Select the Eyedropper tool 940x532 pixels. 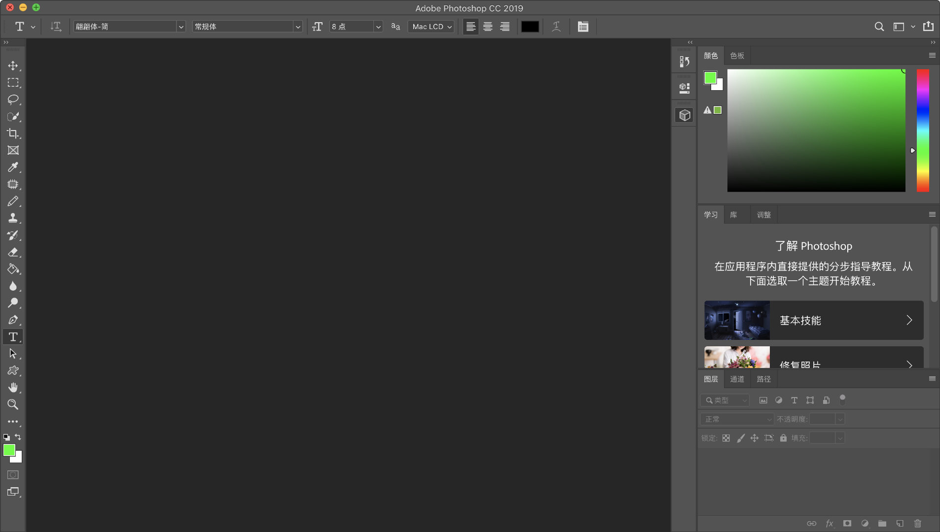(13, 167)
